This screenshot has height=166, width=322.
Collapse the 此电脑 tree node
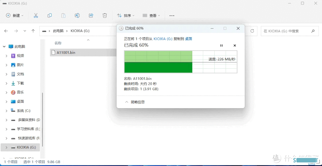(4, 46)
